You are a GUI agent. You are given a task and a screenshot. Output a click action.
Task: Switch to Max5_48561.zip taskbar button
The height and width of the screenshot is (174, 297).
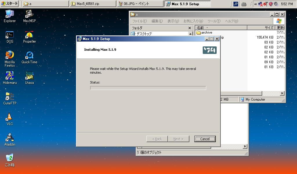[x=93, y=4]
